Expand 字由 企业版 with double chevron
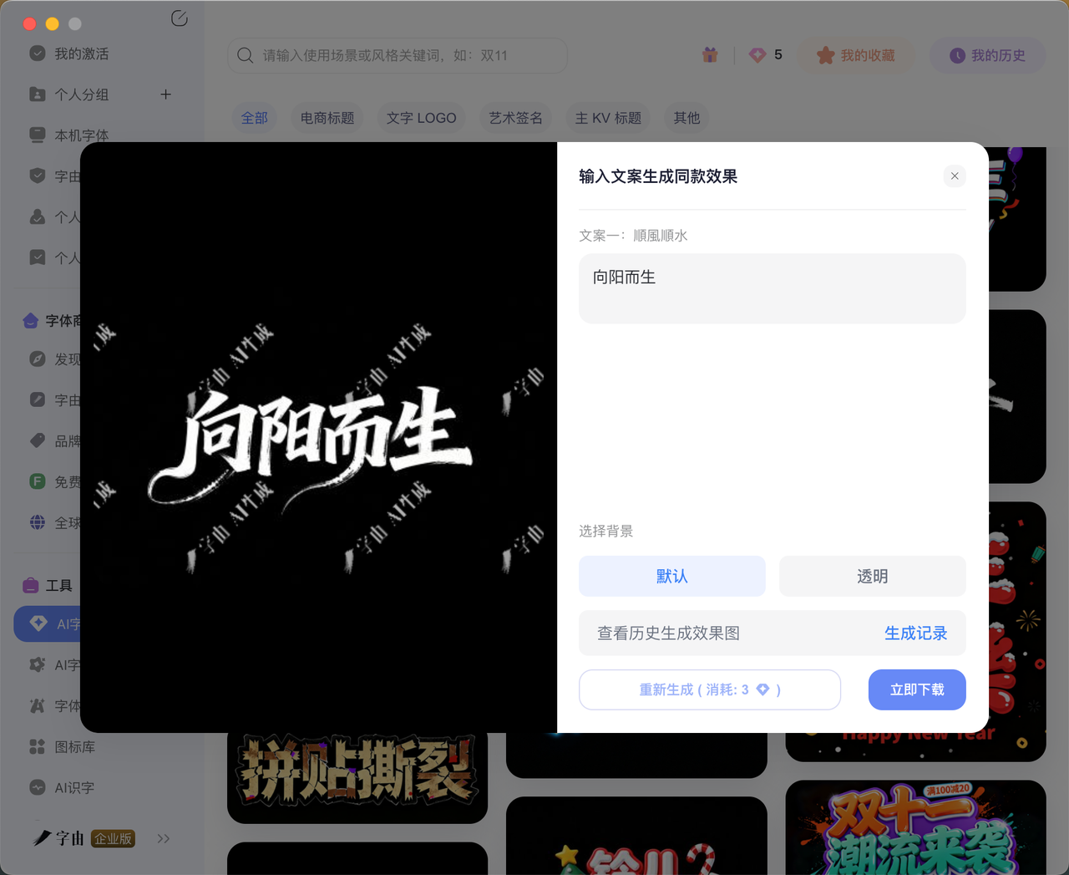The image size is (1069, 875). point(164,838)
